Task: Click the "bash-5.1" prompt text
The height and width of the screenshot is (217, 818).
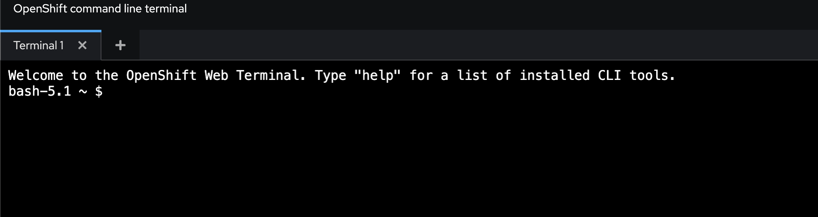Action: (x=40, y=91)
